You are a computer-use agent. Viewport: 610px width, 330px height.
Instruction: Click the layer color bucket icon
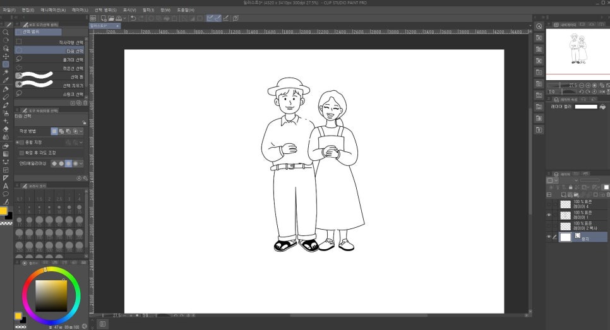pos(602,107)
